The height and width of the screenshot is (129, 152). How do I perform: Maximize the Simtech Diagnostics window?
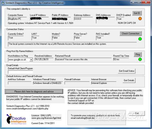(x=139, y=2)
